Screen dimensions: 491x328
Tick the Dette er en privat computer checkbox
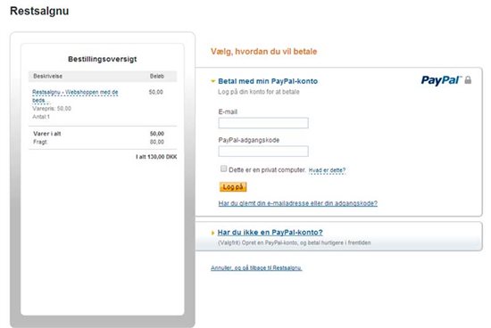tap(223, 168)
